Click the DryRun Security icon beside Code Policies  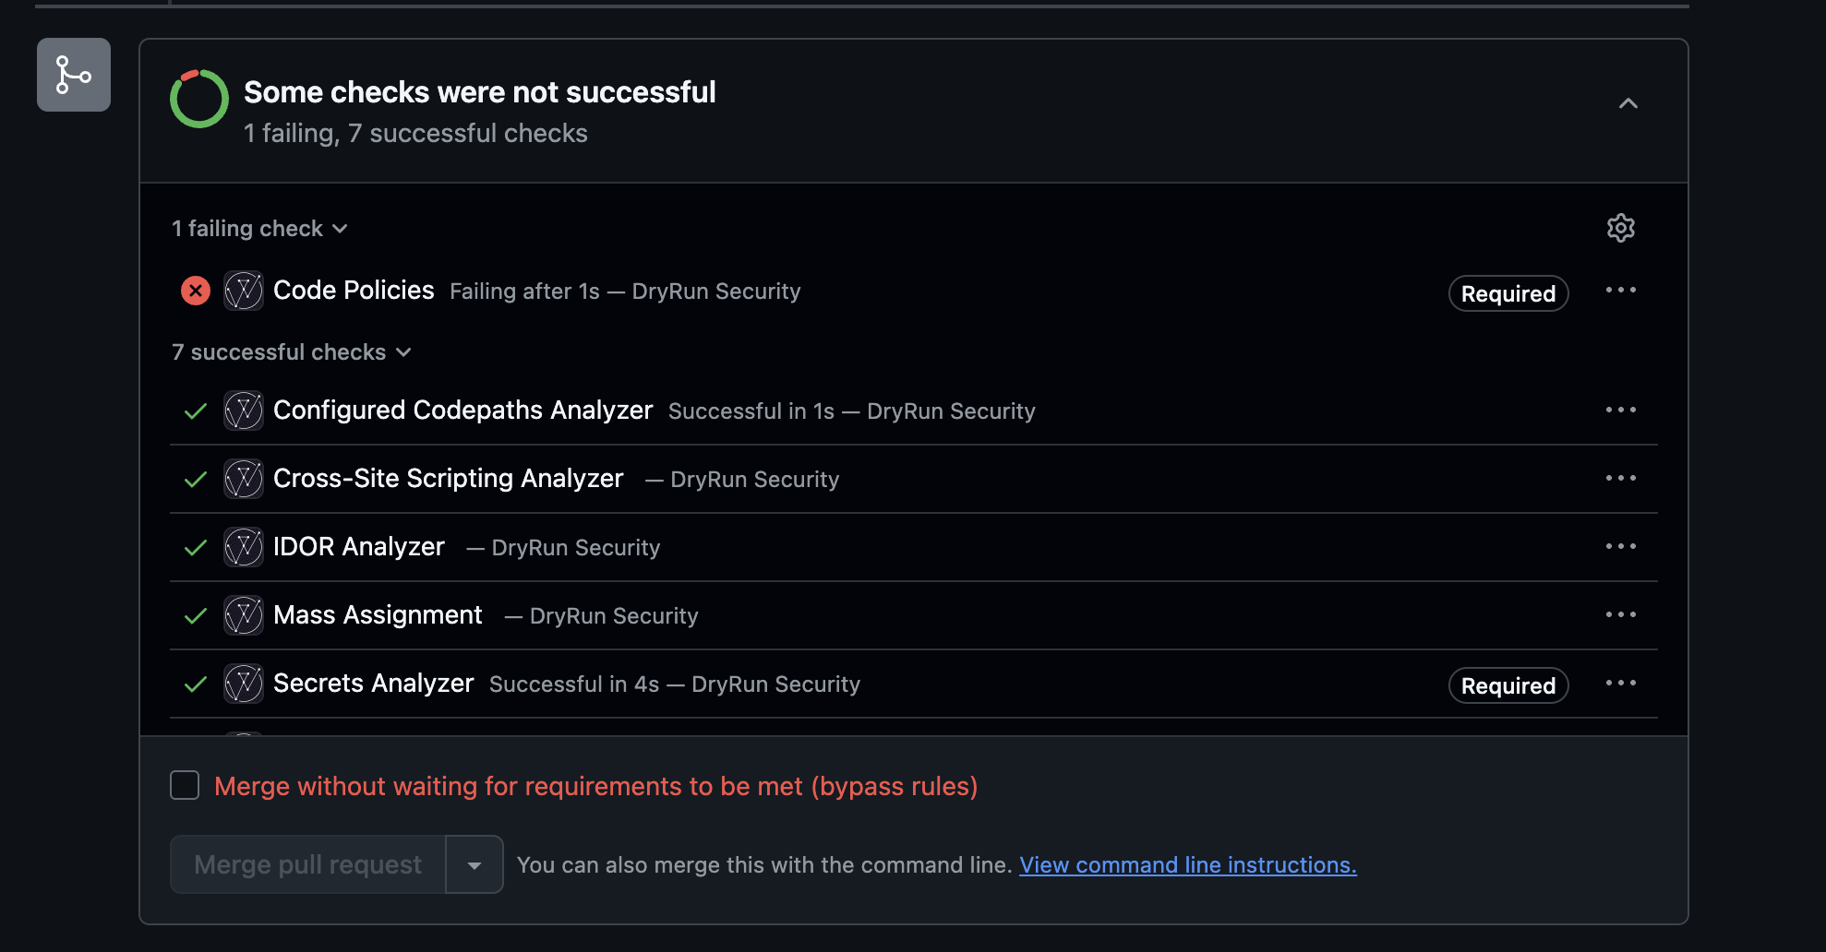(243, 291)
